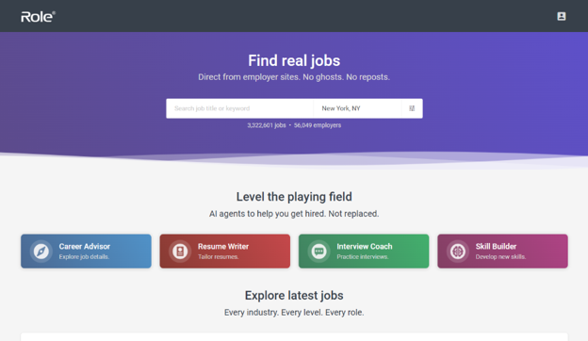The image size is (588, 341).
Task: Edit the New York, NY location field
Action: [x=357, y=108]
